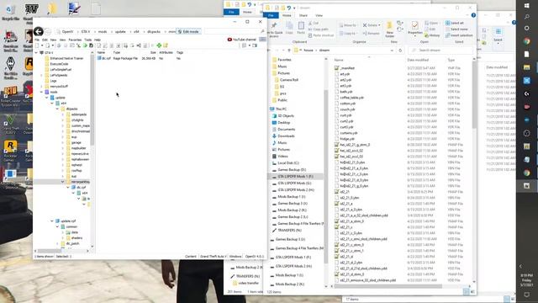Click Select all in the Explorer ribbon

click(x=455, y=23)
